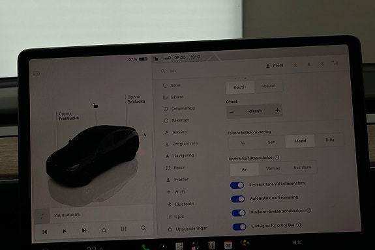The width and height of the screenshot is (375, 250).
Task: Click the search magnifier icon in settings
Action: 163,71
